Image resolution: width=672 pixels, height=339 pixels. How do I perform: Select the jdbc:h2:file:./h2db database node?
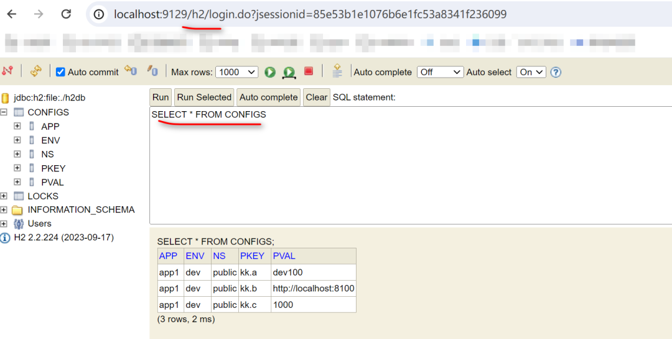49,98
